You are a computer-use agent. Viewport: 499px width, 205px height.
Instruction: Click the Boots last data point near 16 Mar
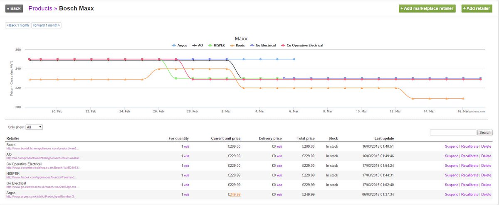tap(463, 98)
